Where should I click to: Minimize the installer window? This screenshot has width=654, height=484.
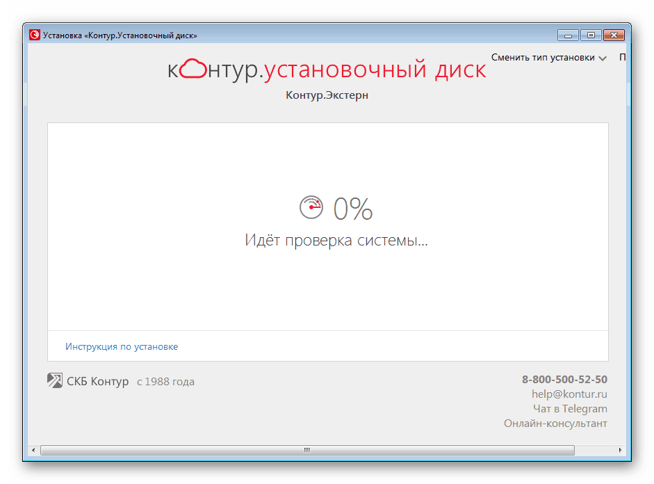(568, 35)
